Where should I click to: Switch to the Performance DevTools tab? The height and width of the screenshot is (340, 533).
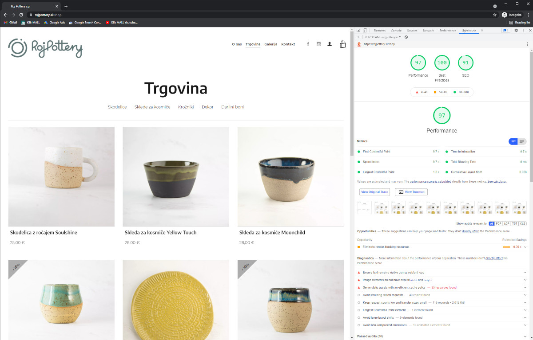[448, 31]
